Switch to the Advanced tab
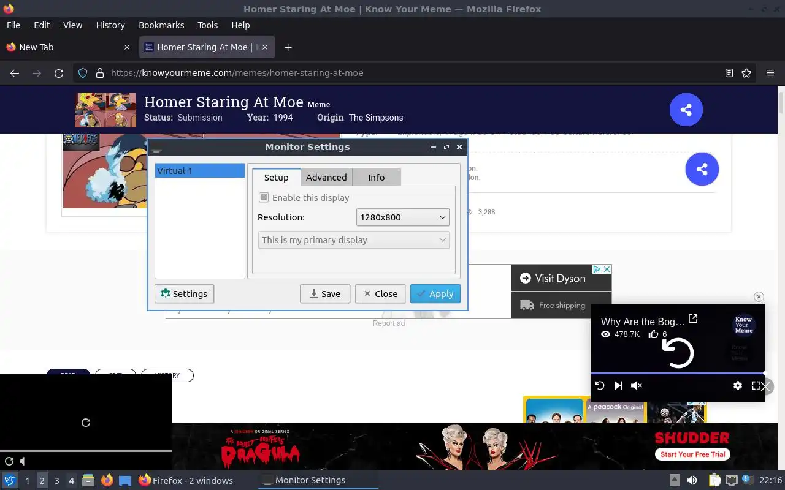 coord(326,178)
